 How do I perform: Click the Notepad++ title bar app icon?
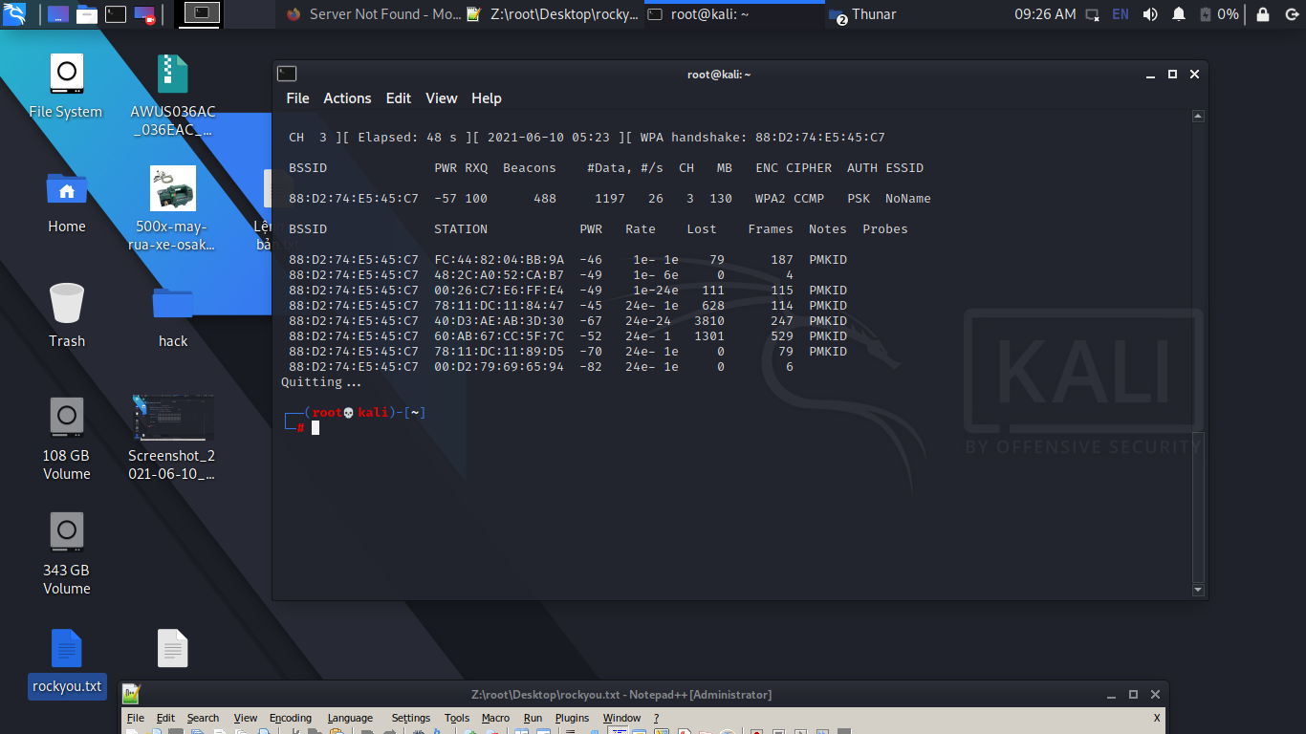(x=132, y=695)
